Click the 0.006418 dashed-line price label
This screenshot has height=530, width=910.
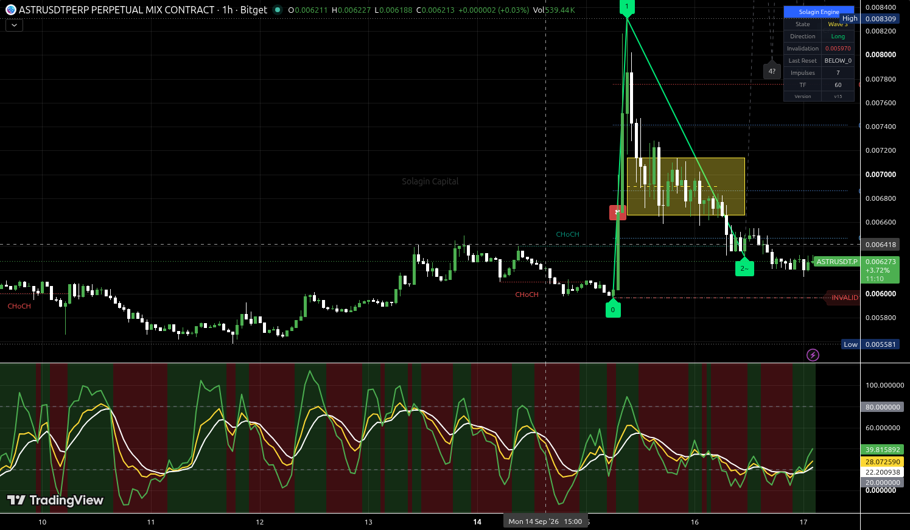click(x=881, y=245)
